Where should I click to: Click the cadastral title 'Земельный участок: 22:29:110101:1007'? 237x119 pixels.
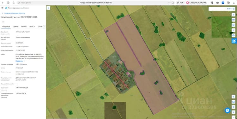coord(19,17)
